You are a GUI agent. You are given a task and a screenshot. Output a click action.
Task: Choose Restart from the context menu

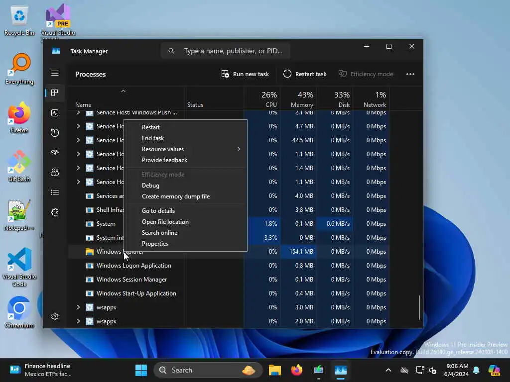[185, 127]
